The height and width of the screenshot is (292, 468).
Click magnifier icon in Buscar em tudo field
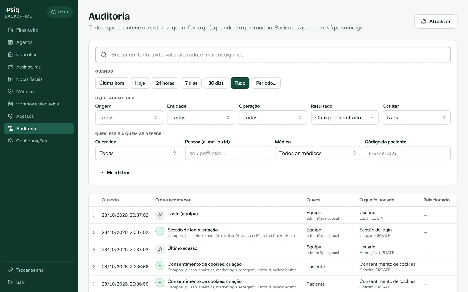pyautogui.click(x=104, y=55)
